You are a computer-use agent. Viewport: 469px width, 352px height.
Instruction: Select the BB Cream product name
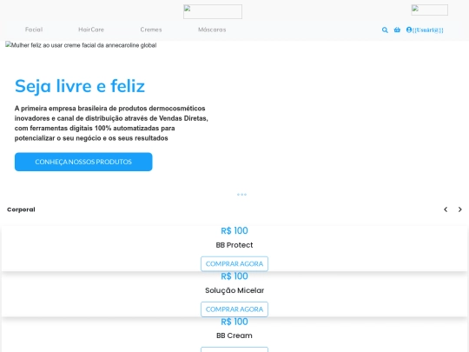tap(234, 335)
